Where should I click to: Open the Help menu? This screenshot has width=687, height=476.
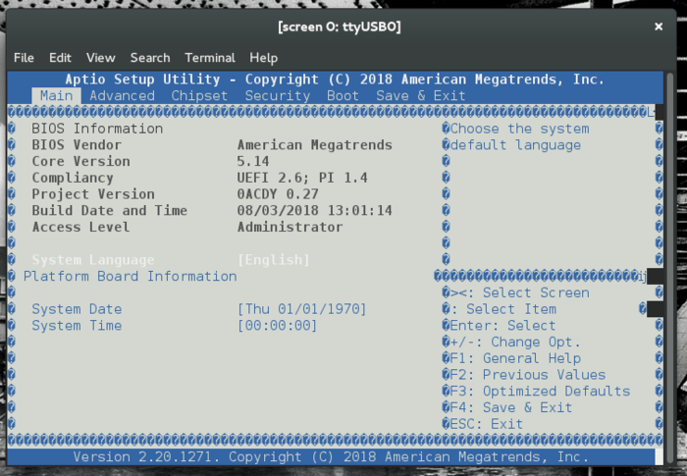263,58
